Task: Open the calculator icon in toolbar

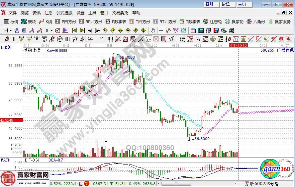Action: (201, 30)
